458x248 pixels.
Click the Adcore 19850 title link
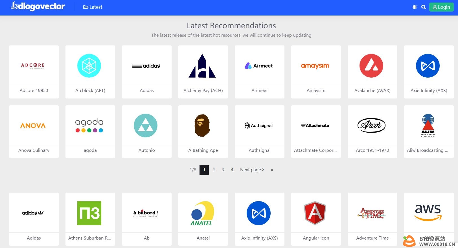34,91
